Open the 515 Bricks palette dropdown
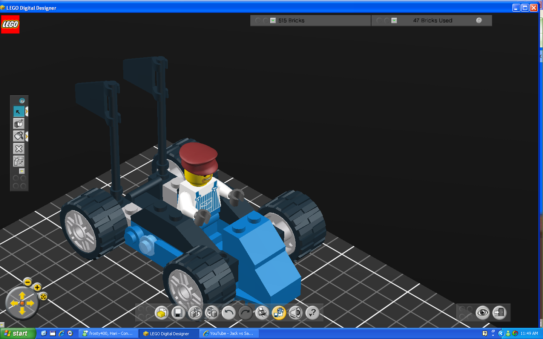This screenshot has width=543, height=339. coord(273,21)
